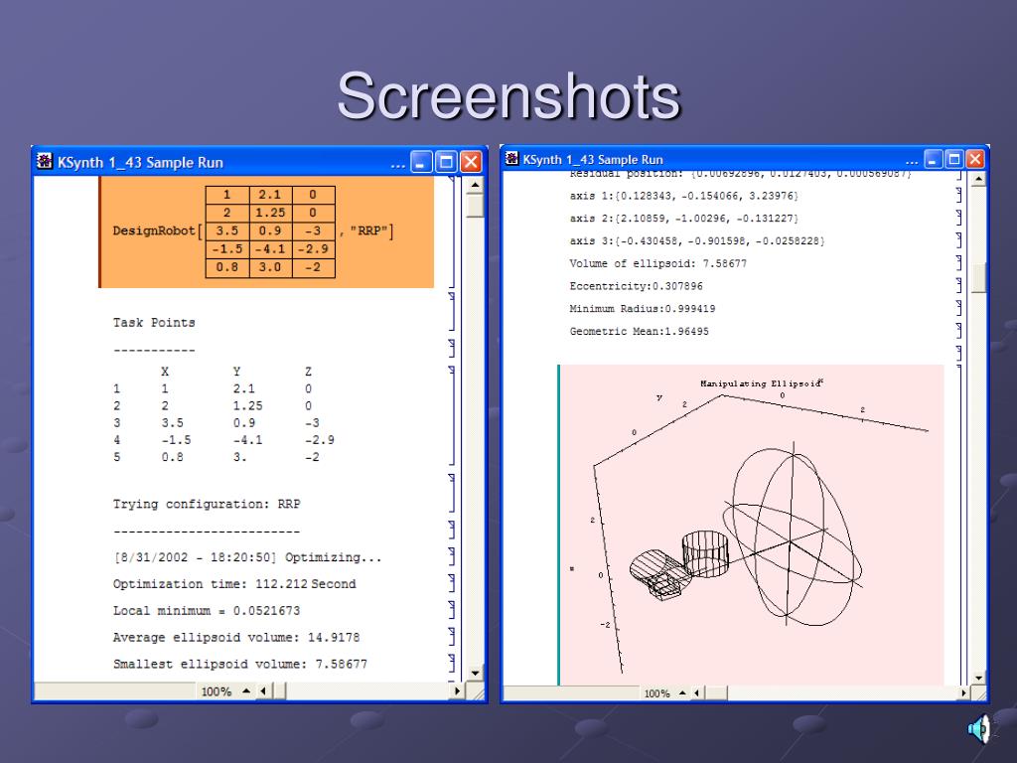The height and width of the screenshot is (763, 1017).
Task: Click the Manipulating Ellipsoid 3D plot
Action: click(x=753, y=525)
